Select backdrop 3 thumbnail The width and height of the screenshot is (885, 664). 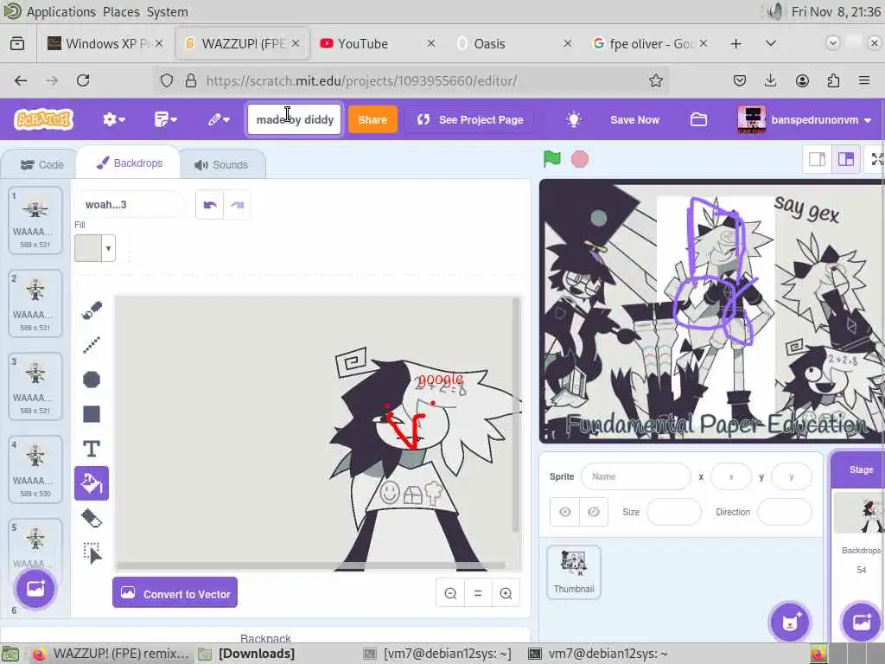click(x=35, y=386)
